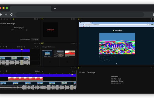Viewport: 154px width, 98px height.
Task: Split the small timeline panel horizontally
Action: [x=37, y=44]
